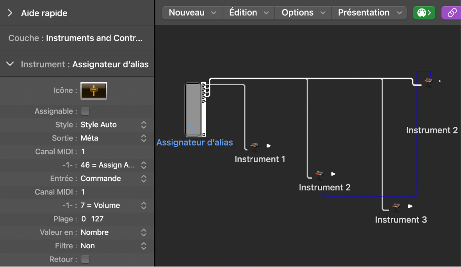Select the top-right Instrument 2 alias icon
Viewport: 461px width, 267px height.
pyautogui.click(x=429, y=82)
